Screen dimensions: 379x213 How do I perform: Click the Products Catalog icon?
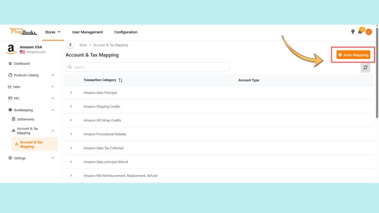click(10, 75)
